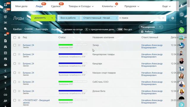The height and width of the screenshot is (107, 190).
Task: Remove the 'Все в работе' filter chip
Action: coord(79,18)
